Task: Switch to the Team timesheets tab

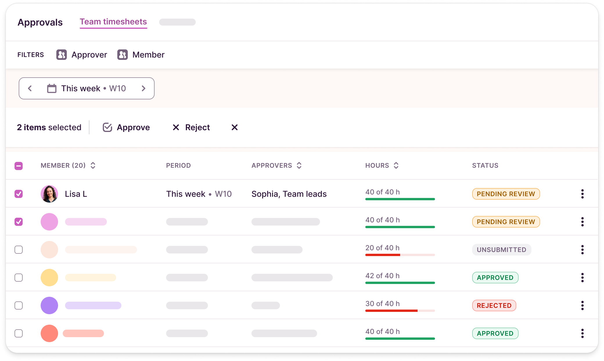Action: pos(113,22)
